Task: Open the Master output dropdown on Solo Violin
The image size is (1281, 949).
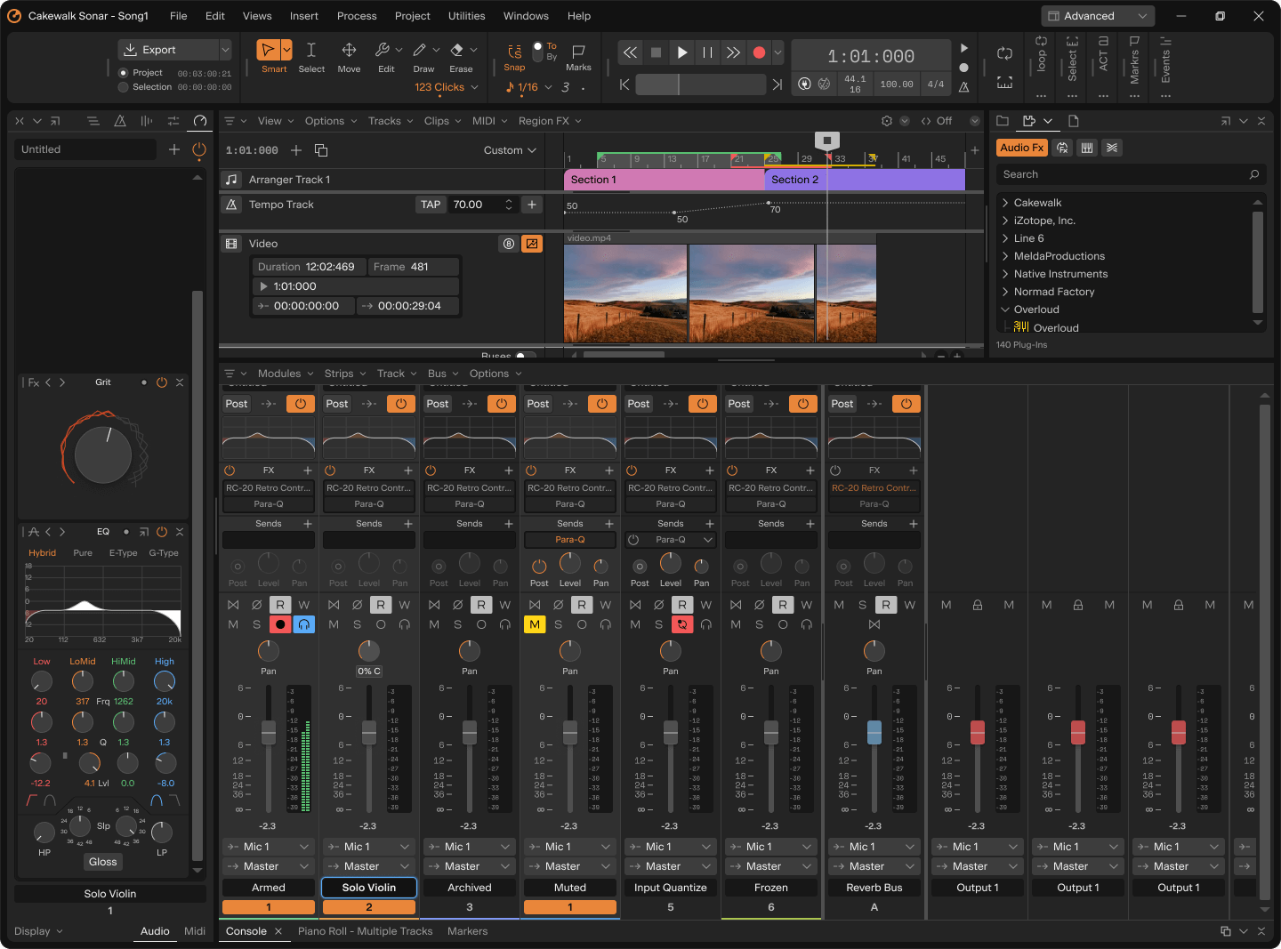Action: pyautogui.click(x=367, y=865)
